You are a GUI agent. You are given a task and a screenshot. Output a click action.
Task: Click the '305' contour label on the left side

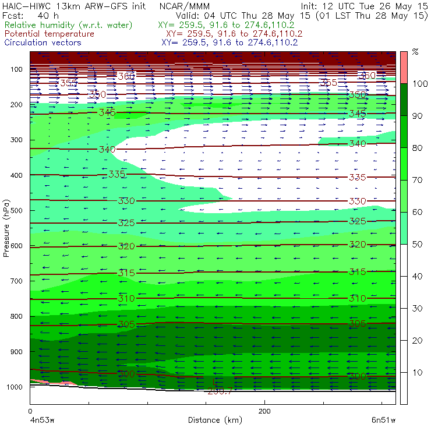coord(126,324)
